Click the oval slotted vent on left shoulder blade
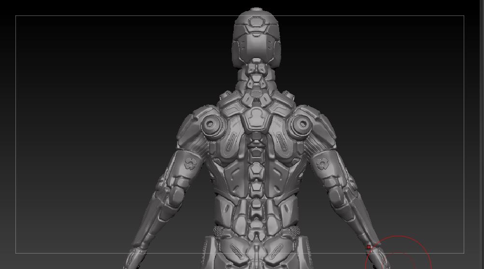The width and height of the screenshot is (484, 269). click(x=231, y=142)
